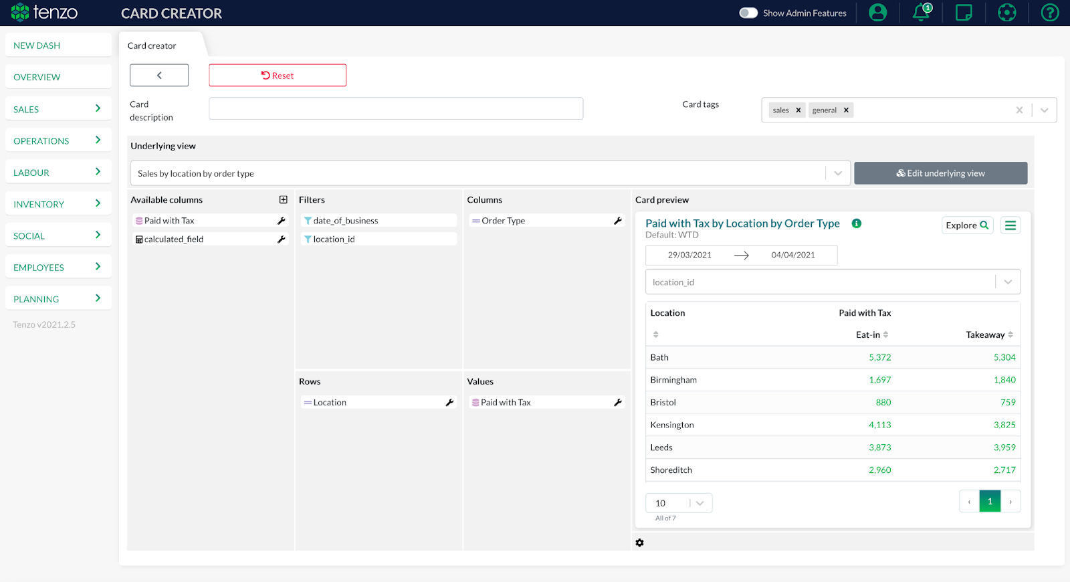This screenshot has width=1070, height=582.
Task: Click the Reset button
Action: pos(278,76)
